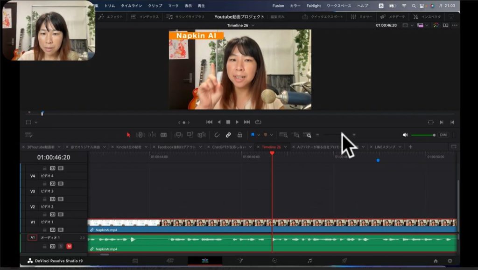
Task: Toggle the Linked Selection chain icon
Action: click(x=228, y=135)
